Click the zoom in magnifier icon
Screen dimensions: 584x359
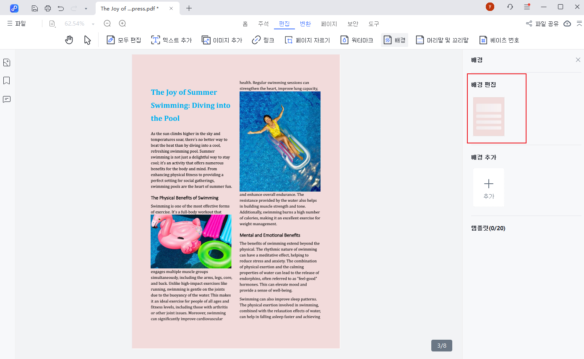click(123, 23)
